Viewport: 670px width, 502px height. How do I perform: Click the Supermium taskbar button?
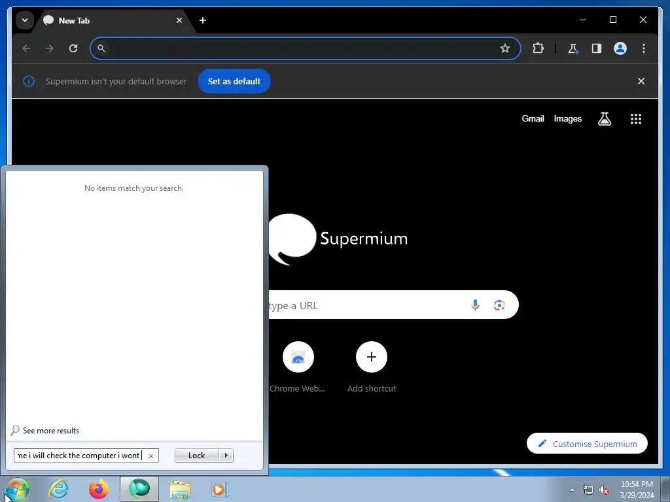pos(139,489)
